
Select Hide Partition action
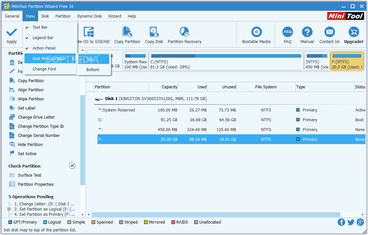(30, 145)
